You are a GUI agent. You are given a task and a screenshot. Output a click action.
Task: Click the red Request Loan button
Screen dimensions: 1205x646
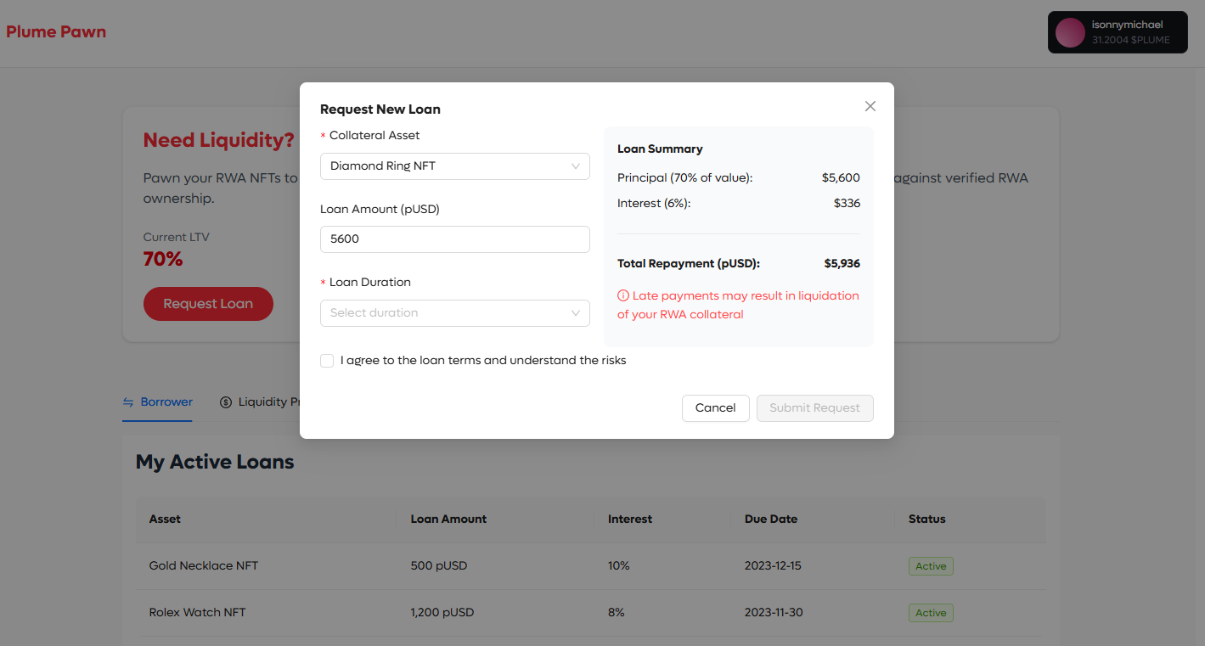coord(208,304)
